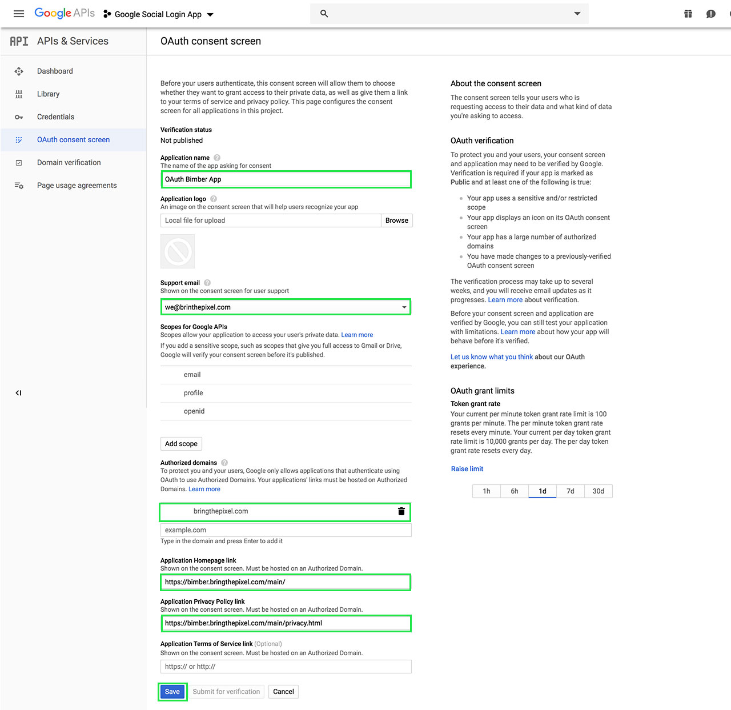Click the Terms of Service link field

point(286,667)
